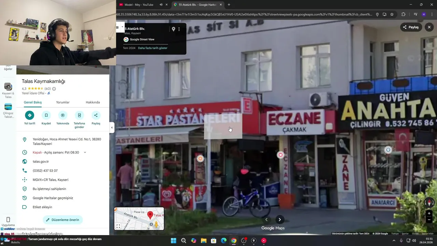Click the grey place marker on the locksmith shop

pyautogui.click(x=388, y=150)
